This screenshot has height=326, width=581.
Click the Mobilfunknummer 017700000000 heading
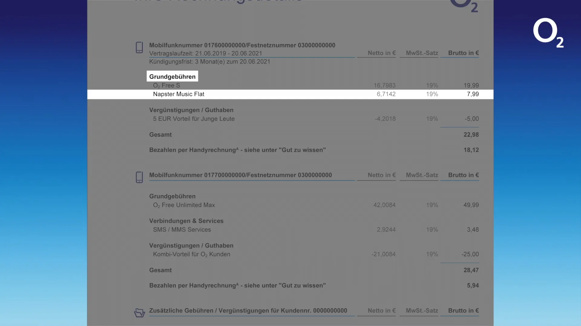click(x=241, y=175)
